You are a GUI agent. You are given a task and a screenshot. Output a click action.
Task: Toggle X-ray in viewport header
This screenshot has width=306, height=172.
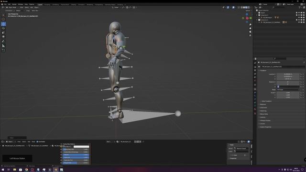pyautogui.click(x=239, y=8)
